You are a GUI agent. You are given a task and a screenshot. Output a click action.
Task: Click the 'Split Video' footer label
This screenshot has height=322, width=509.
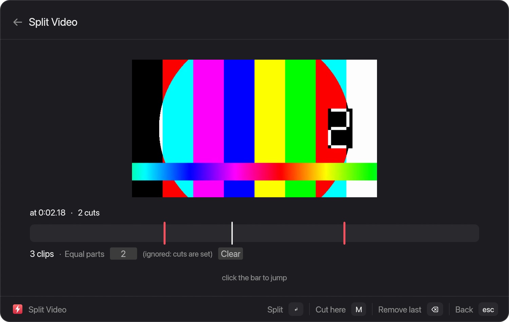pos(48,310)
